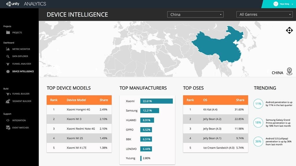This screenshot has width=296, height=166.
Task: Click the HUAWEI 8.91% bar
Action: click(147, 120)
